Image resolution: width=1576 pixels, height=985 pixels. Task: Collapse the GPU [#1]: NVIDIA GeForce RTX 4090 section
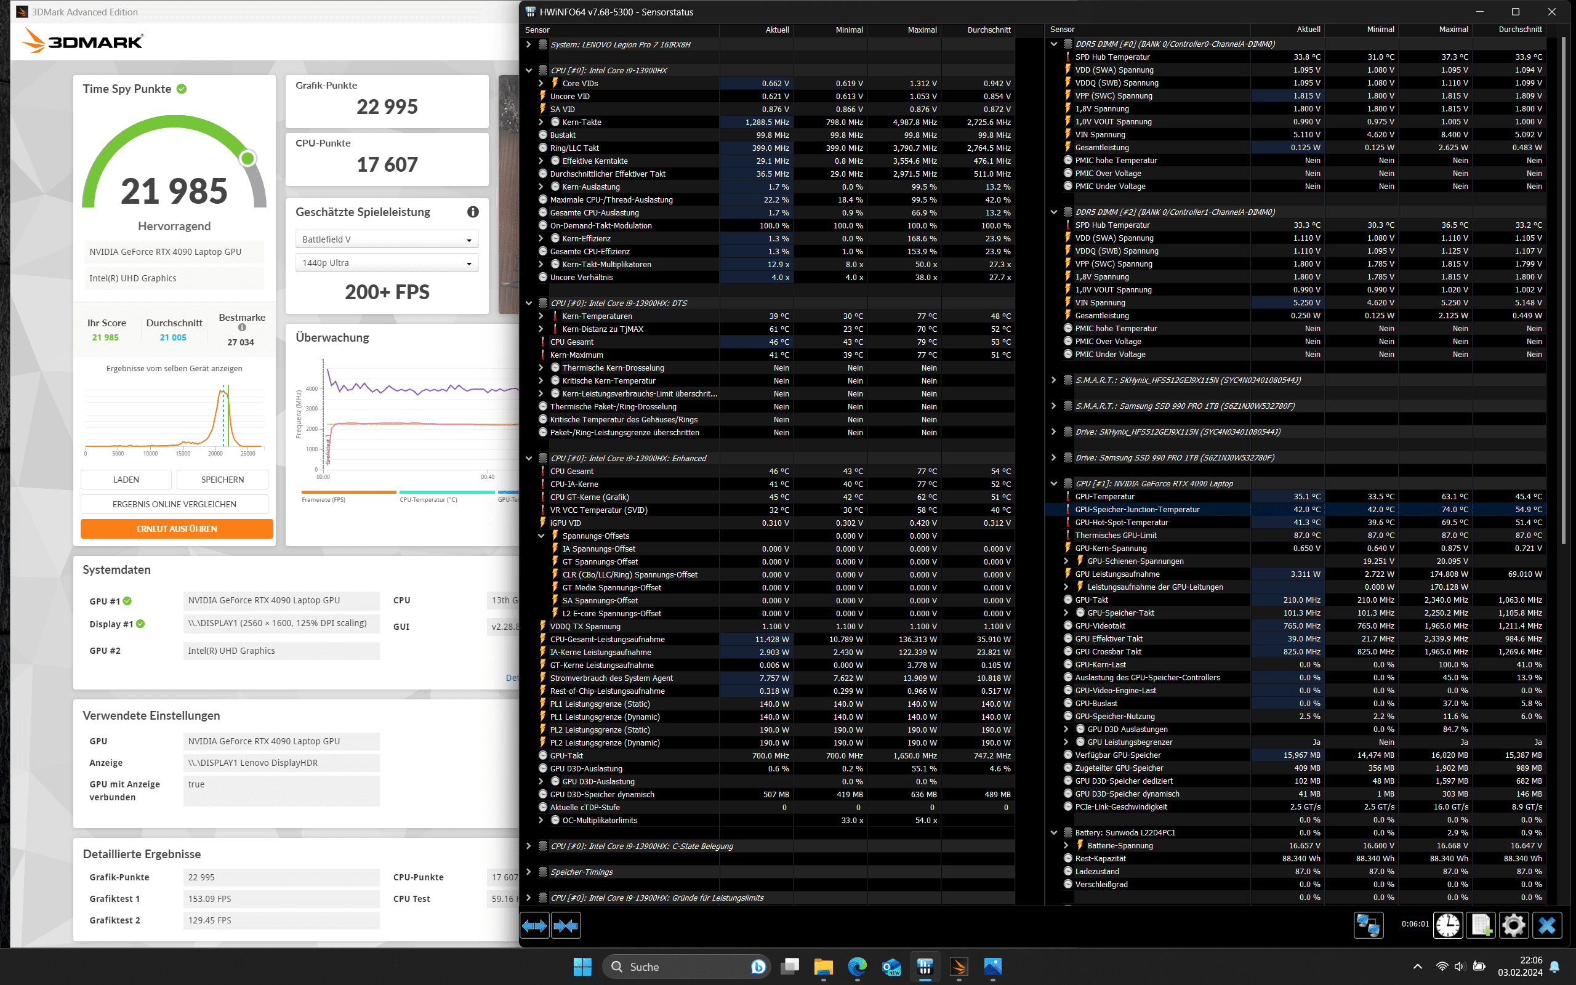point(1054,483)
